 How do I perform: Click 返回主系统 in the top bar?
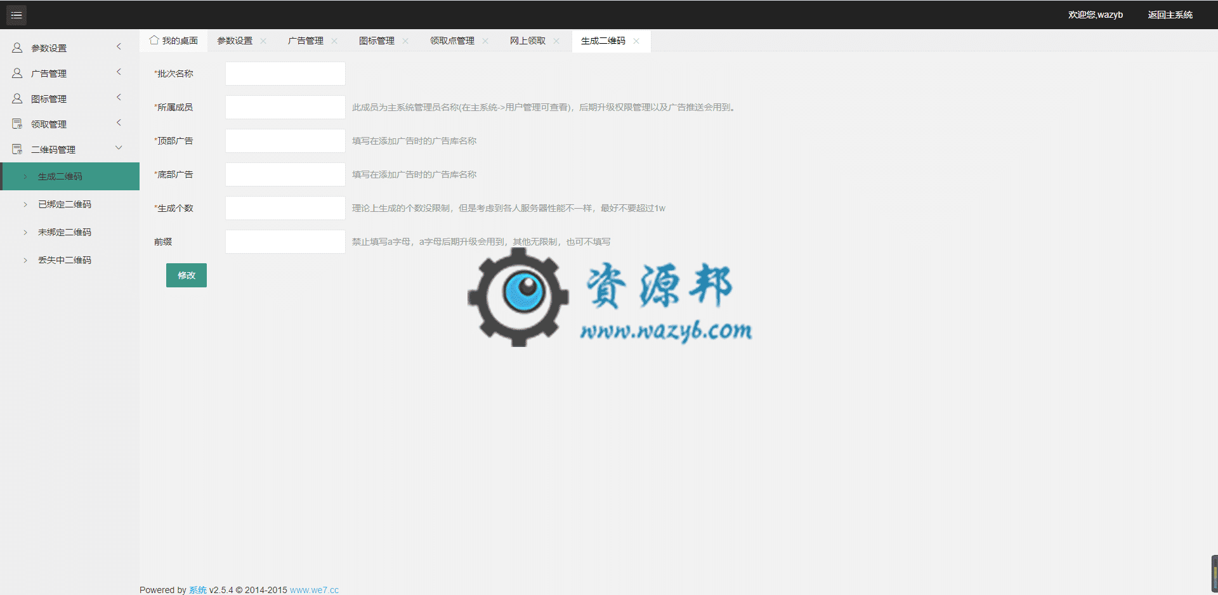coord(1170,15)
